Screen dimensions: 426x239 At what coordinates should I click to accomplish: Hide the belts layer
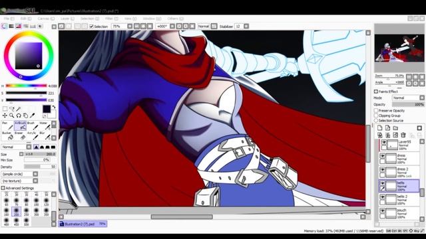[383, 183]
